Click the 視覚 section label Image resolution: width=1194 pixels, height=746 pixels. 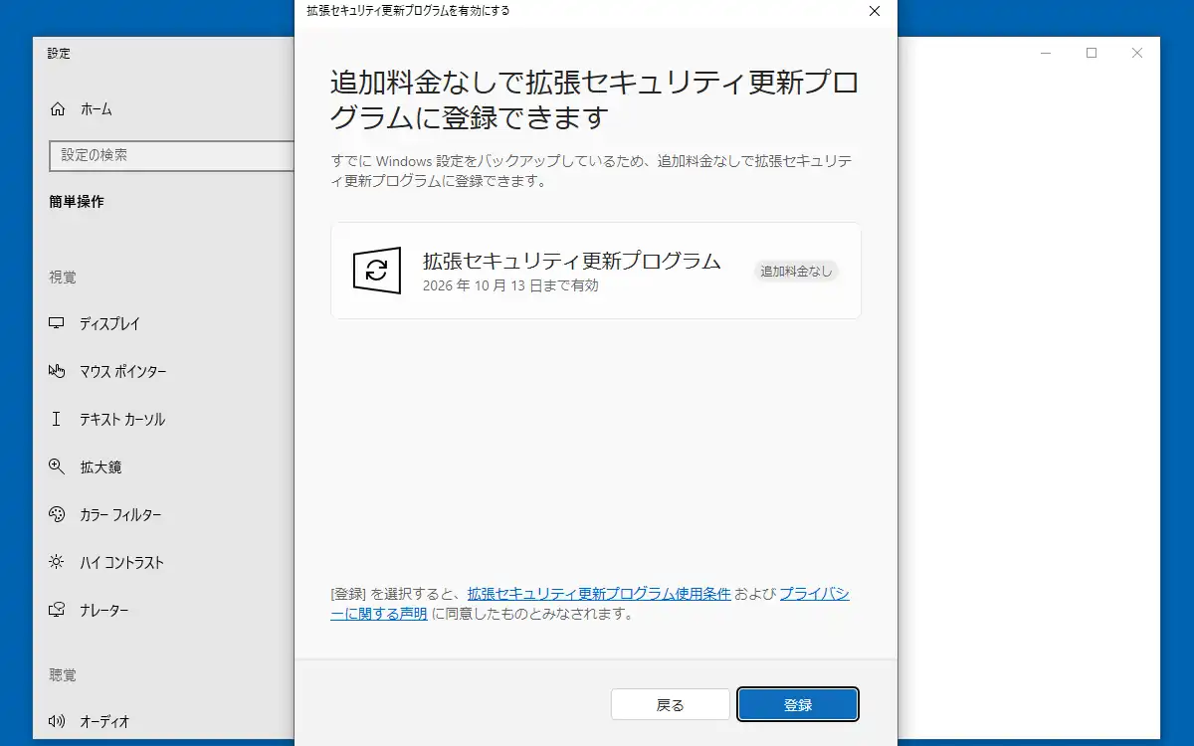[x=63, y=278]
